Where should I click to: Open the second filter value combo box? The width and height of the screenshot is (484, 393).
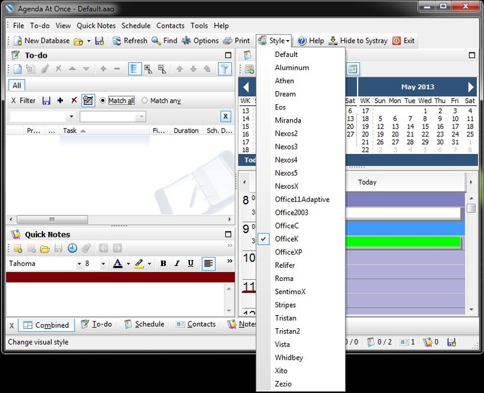click(x=113, y=117)
